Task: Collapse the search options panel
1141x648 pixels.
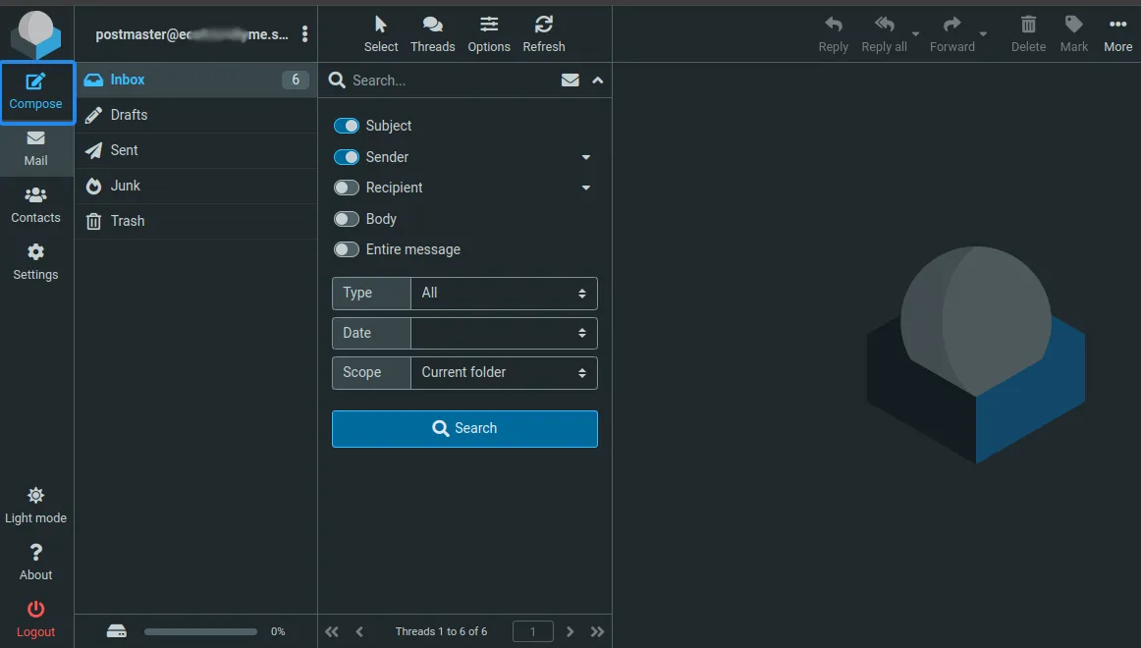Action: [597, 80]
